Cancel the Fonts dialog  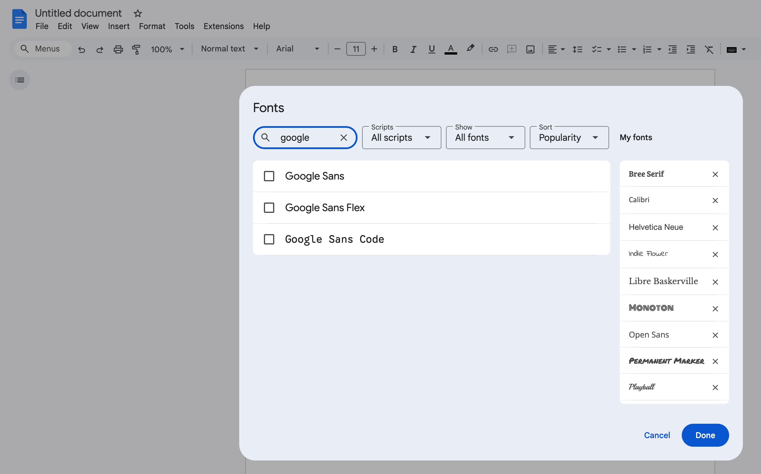(657, 435)
